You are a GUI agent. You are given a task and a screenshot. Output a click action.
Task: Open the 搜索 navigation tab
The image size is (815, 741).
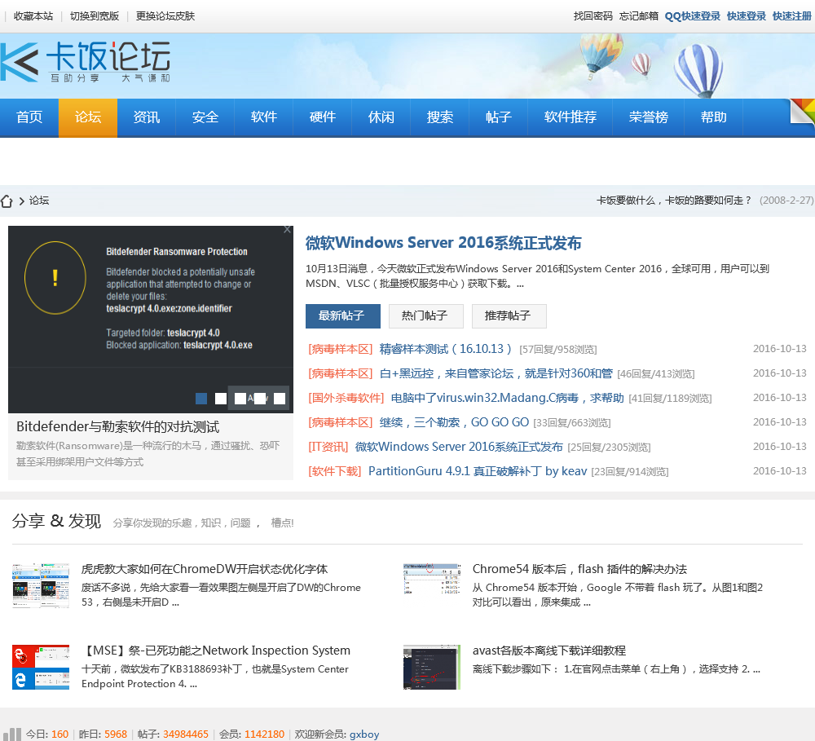coord(440,117)
